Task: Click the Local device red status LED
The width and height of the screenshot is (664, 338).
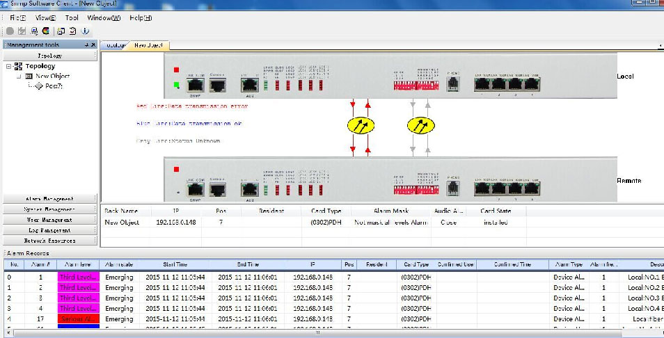Action: tap(176, 70)
